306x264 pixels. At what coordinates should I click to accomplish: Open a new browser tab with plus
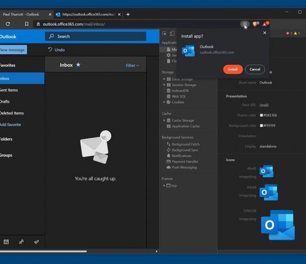[128, 14]
